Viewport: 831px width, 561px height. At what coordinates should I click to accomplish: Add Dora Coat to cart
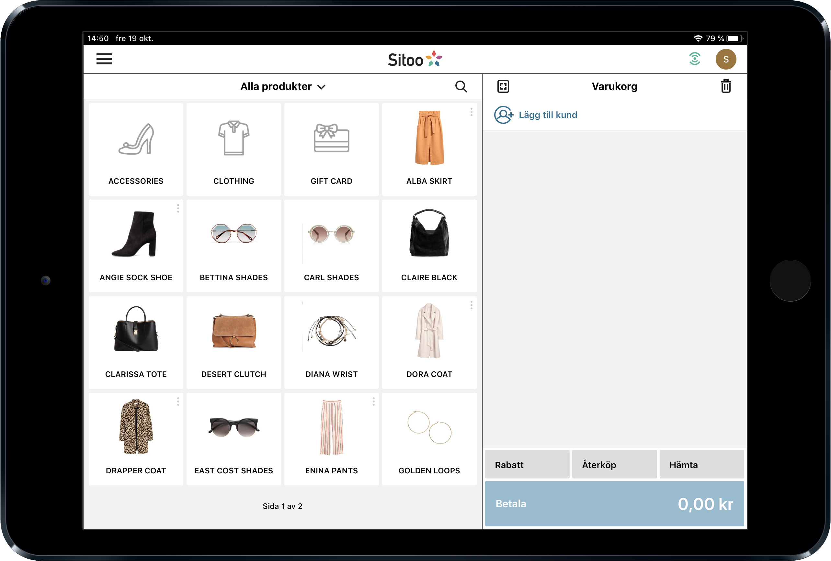pyautogui.click(x=429, y=342)
